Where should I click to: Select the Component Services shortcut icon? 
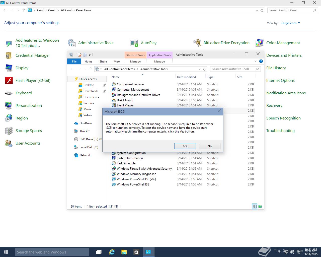tap(114, 84)
